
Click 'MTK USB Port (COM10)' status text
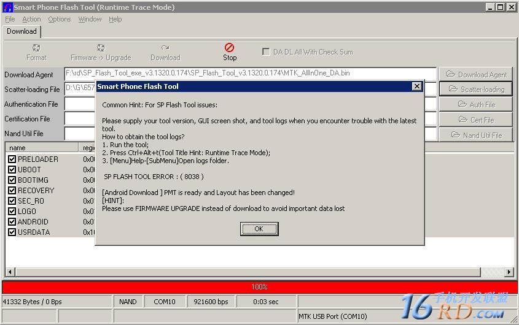pyautogui.click(x=333, y=316)
